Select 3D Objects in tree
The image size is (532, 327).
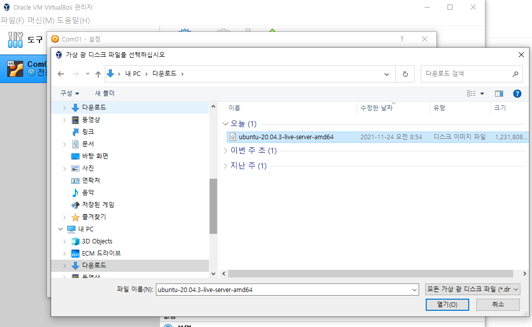[x=97, y=241]
